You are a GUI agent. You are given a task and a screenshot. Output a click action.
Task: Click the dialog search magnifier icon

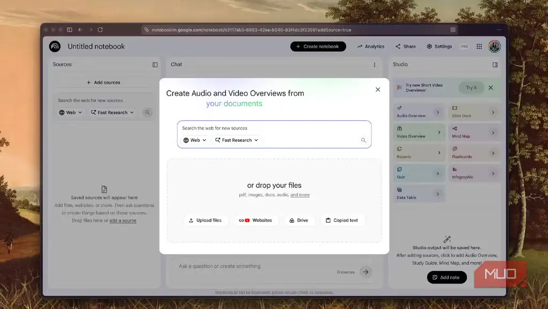tap(363, 140)
